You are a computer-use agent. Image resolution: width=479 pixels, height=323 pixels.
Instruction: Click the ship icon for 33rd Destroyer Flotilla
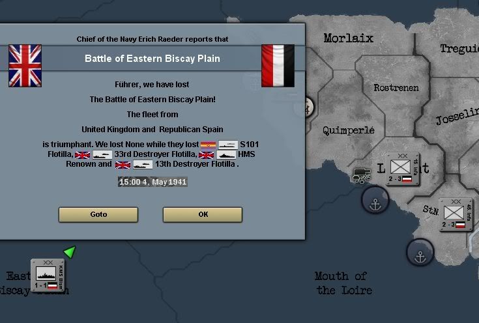[102, 155]
